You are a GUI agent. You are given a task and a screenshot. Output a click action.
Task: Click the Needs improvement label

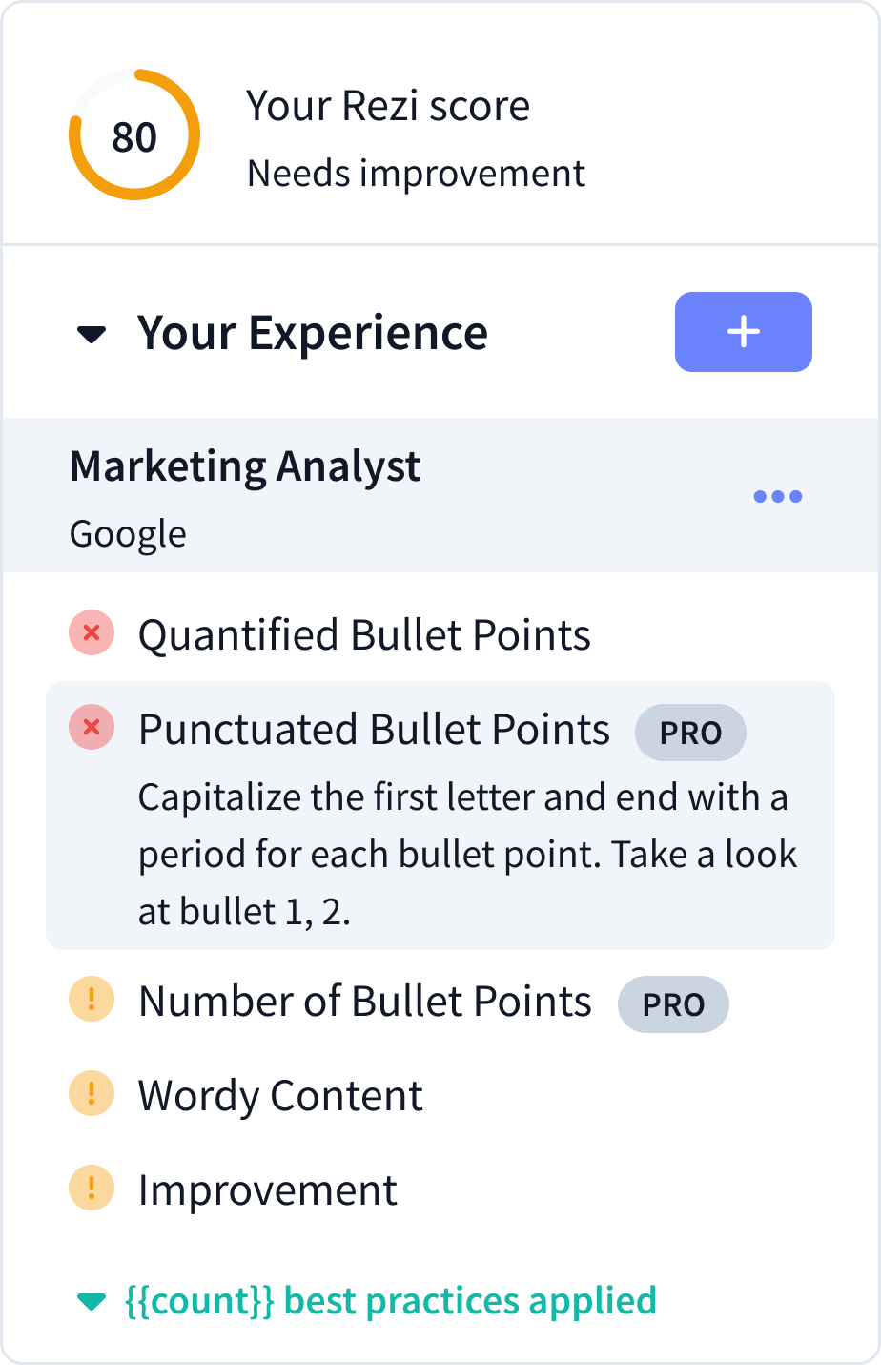click(416, 173)
